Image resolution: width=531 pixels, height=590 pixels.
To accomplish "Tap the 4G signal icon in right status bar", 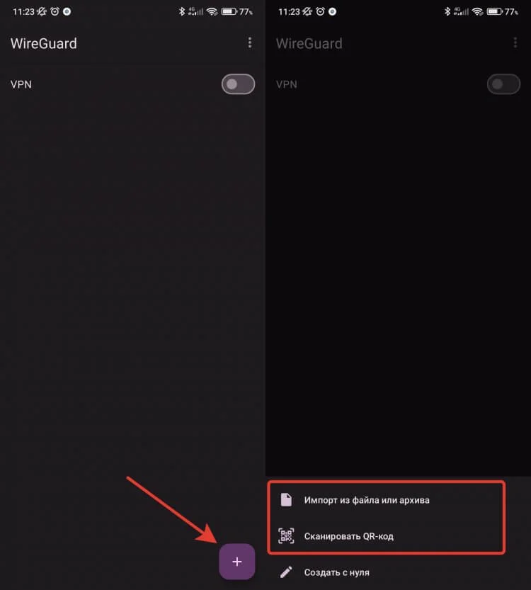I will tap(461, 11).
